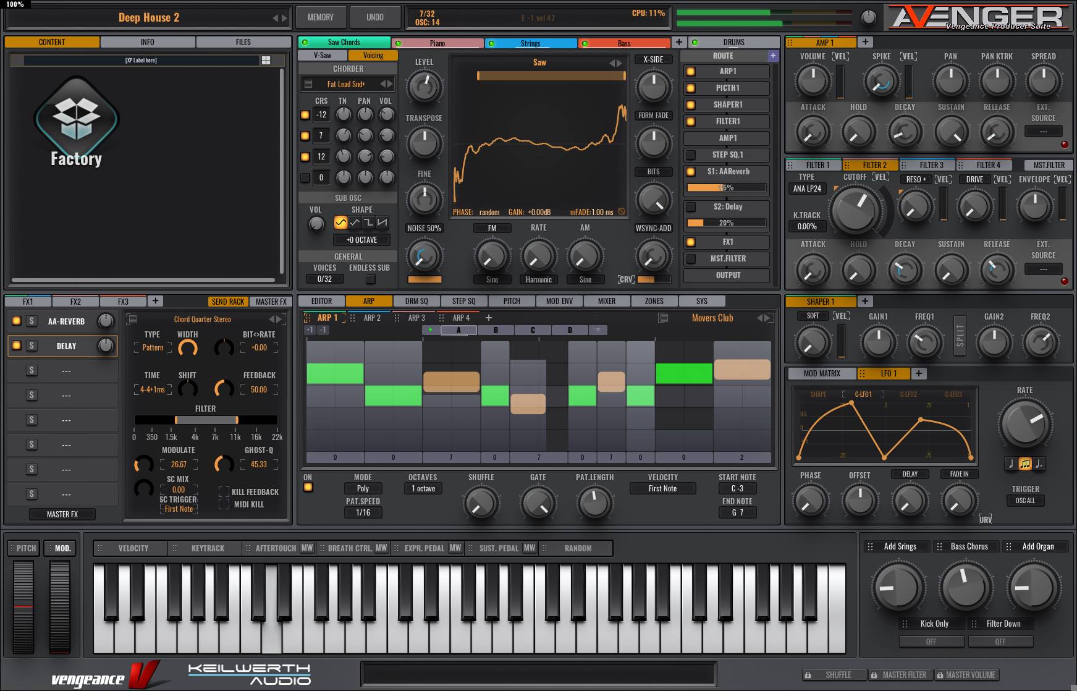Set sub oscillator shape to sawtooth
This screenshot has height=691, width=1077.
pos(382,223)
